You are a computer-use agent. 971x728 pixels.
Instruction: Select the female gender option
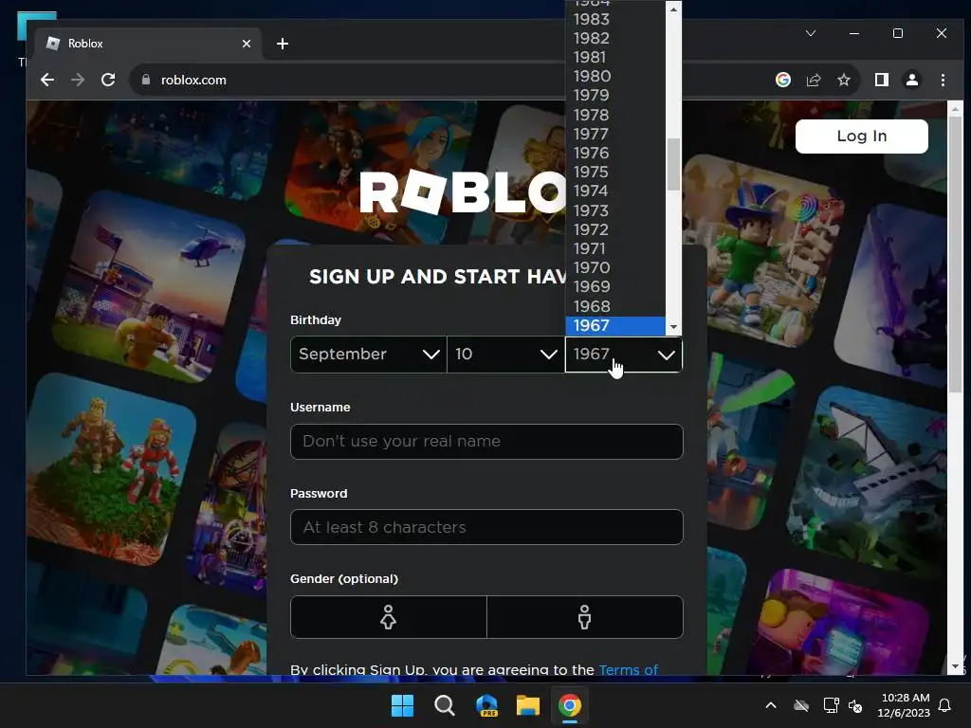tap(388, 617)
